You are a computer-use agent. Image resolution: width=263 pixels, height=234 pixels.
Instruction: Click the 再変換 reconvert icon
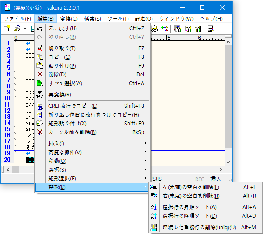40,95
